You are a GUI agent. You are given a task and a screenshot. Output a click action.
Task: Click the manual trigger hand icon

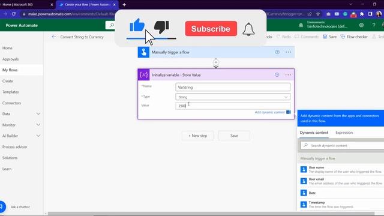coord(143,52)
